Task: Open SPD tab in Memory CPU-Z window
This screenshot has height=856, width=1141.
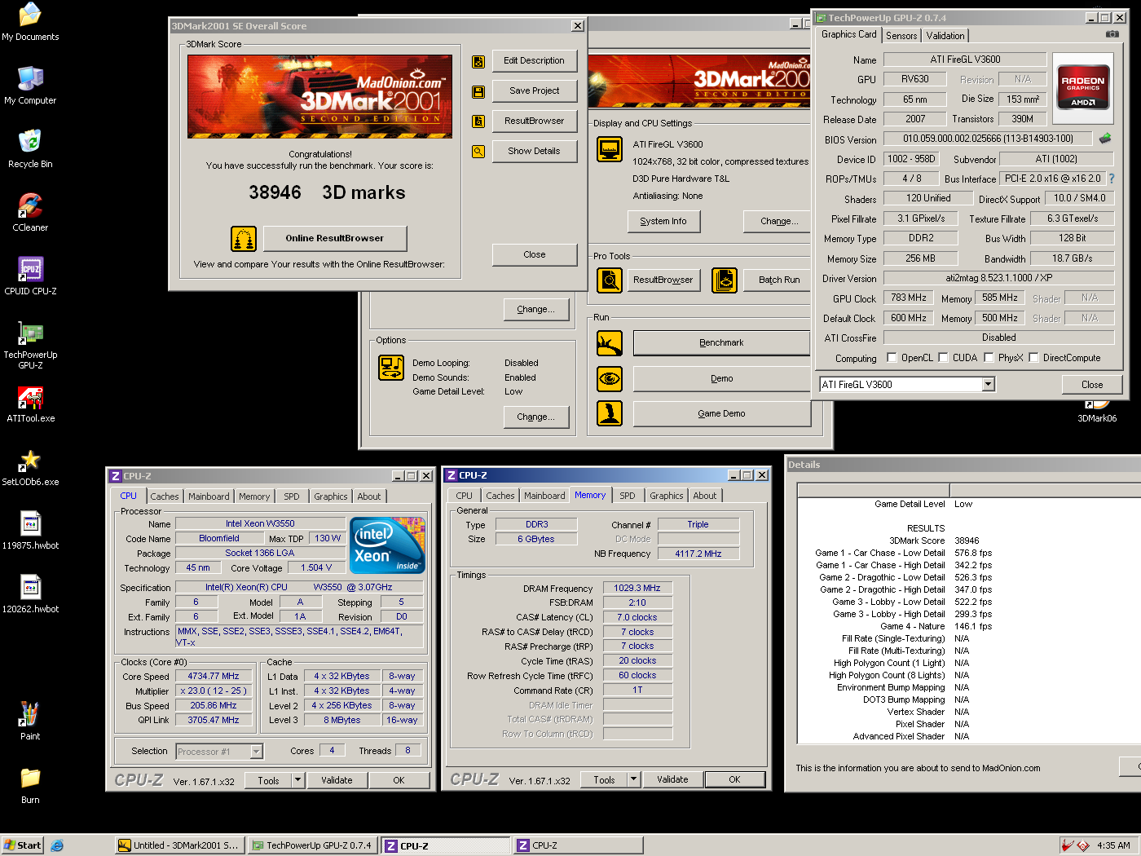Action: tap(627, 496)
